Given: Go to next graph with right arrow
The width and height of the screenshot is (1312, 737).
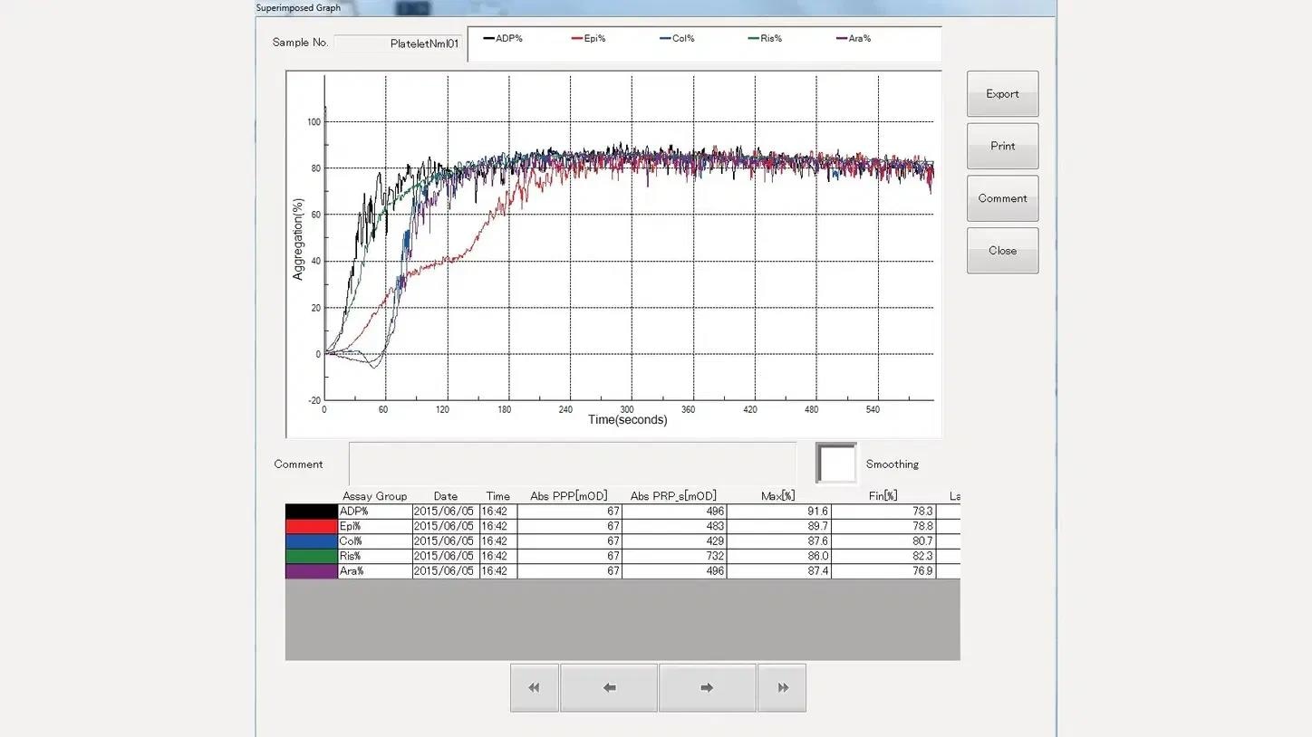Looking at the screenshot, I should [x=707, y=688].
